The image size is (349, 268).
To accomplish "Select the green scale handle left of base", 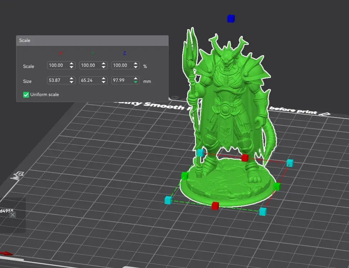I will pos(185,175).
